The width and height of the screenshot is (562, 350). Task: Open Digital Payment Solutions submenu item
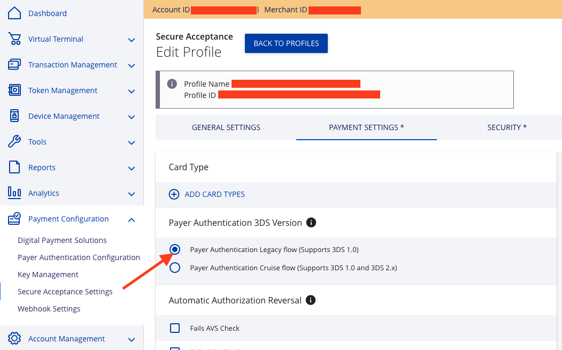62,240
